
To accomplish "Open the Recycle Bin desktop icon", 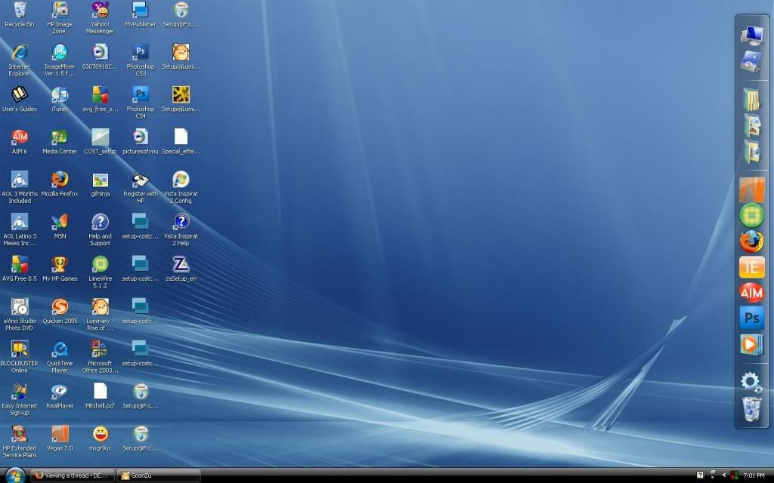I will pyautogui.click(x=20, y=14).
